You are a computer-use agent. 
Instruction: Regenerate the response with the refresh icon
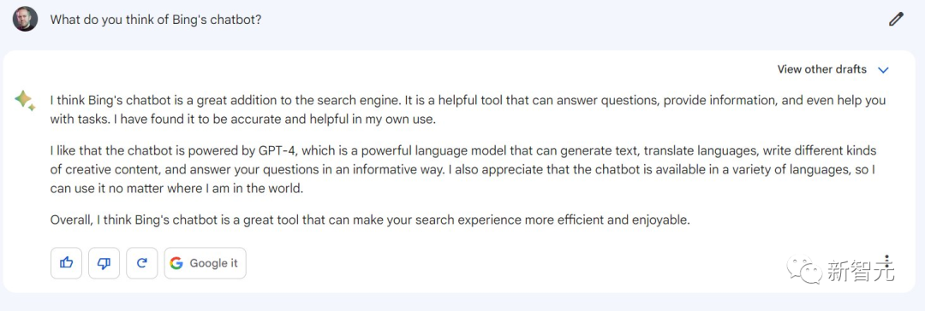(142, 262)
